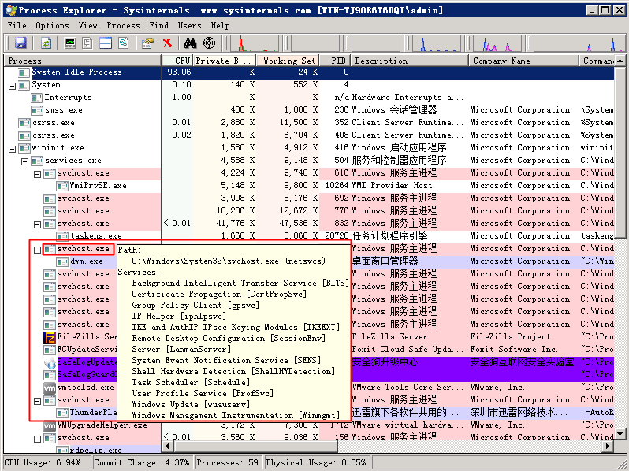The image size is (629, 471).
Task: Click the binoculars Find Handle or DLL icon
Action: 190,43
